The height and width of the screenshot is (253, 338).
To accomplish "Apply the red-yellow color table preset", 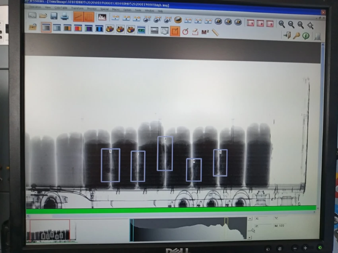I will click(78, 28).
